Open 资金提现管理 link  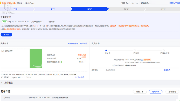tap(73, 44)
